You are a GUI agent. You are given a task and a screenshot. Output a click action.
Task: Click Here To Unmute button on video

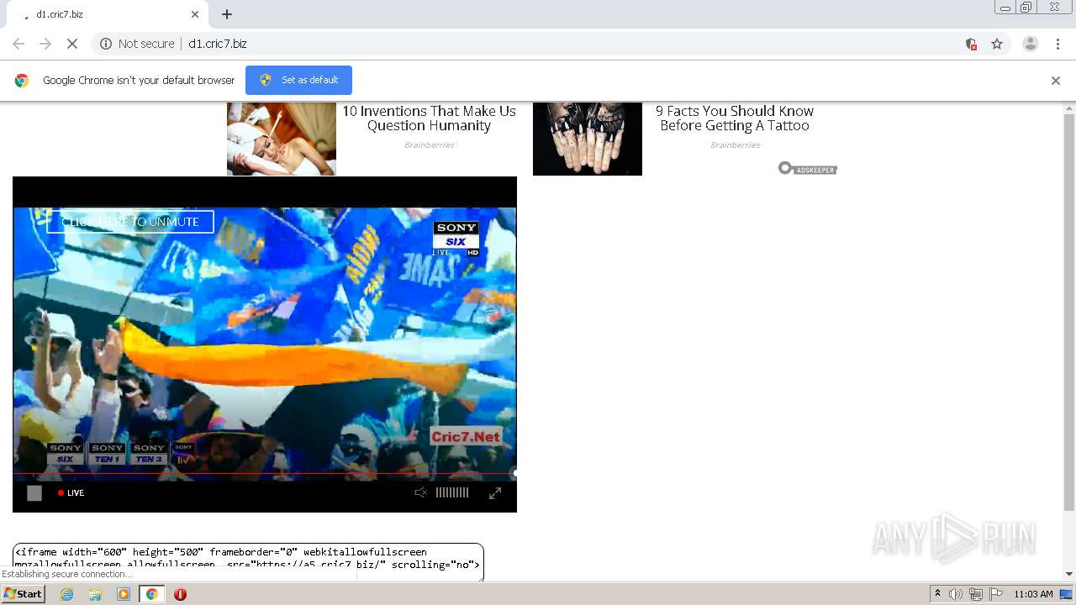[130, 222]
